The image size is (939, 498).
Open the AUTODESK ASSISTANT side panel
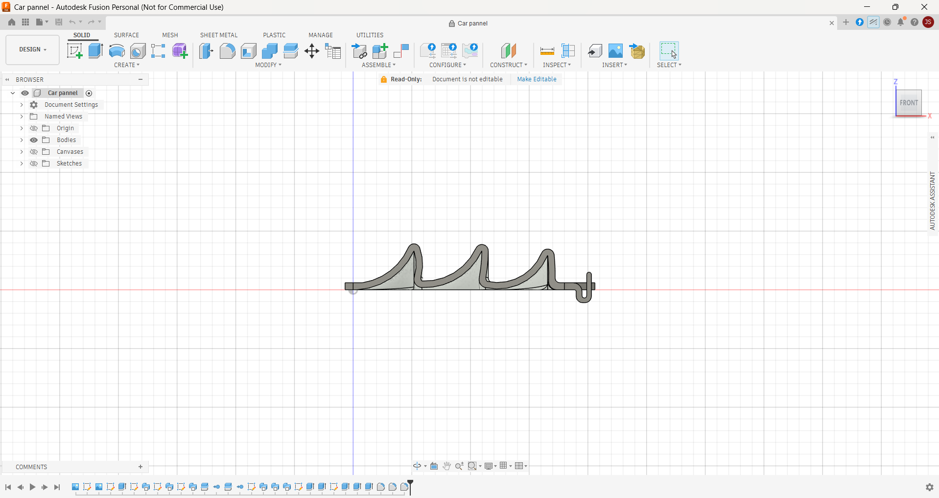click(933, 201)
